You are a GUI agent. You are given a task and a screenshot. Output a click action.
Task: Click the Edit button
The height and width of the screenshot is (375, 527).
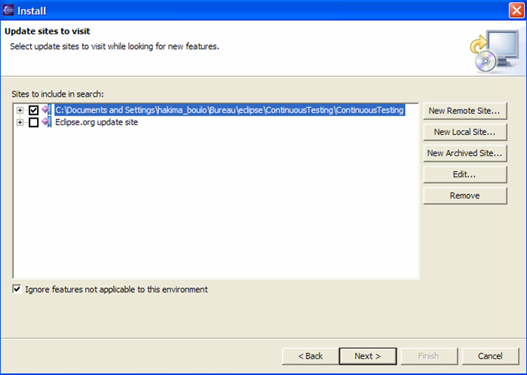click(464, 174)
